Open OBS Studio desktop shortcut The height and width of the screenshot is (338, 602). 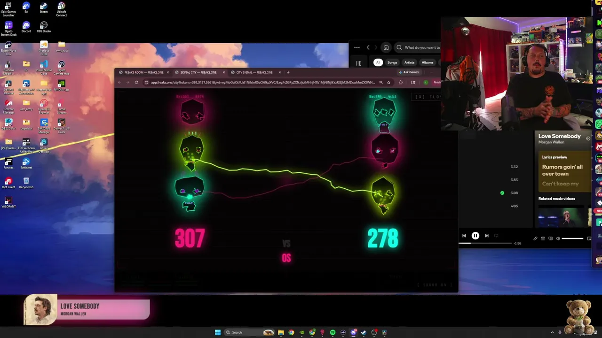[x=44, y=27]
